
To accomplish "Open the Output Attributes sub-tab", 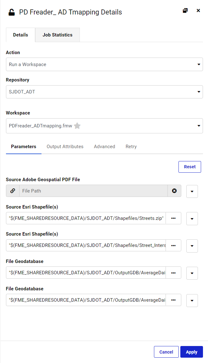I will tap(65, 147).
